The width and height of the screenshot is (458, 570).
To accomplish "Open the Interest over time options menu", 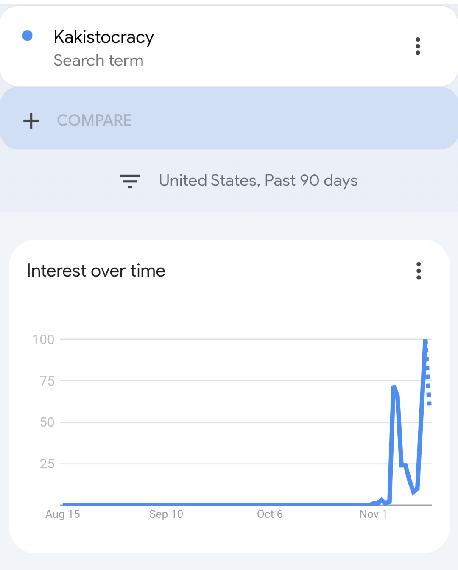I will (x=419, y=271).
